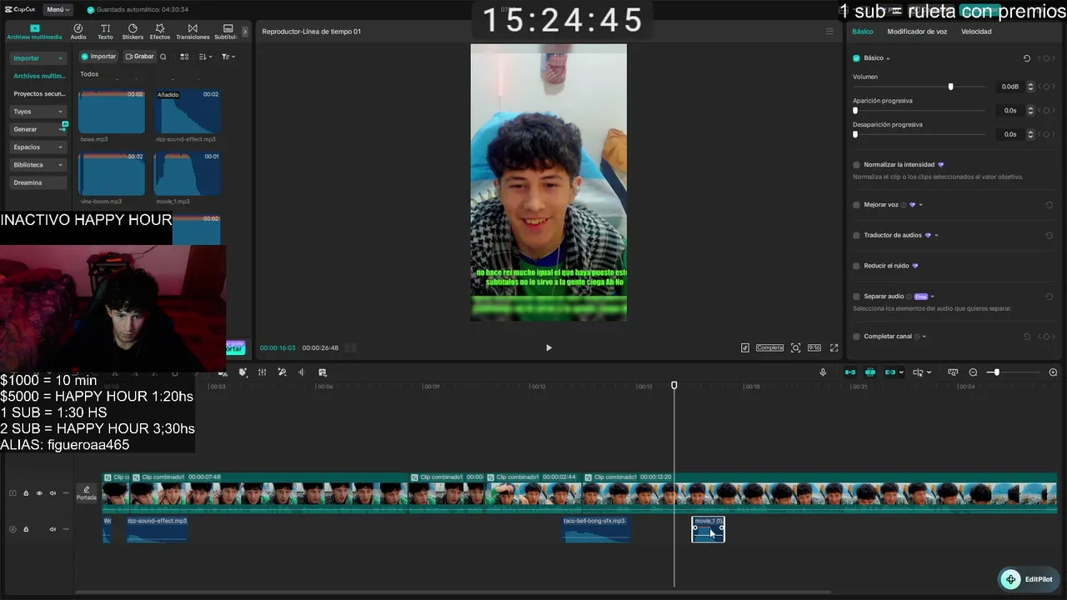This screenshot has width=1067, height=600.
Task: Change the 9:16 aspect ratio
Action: click(x=814, y=347)
